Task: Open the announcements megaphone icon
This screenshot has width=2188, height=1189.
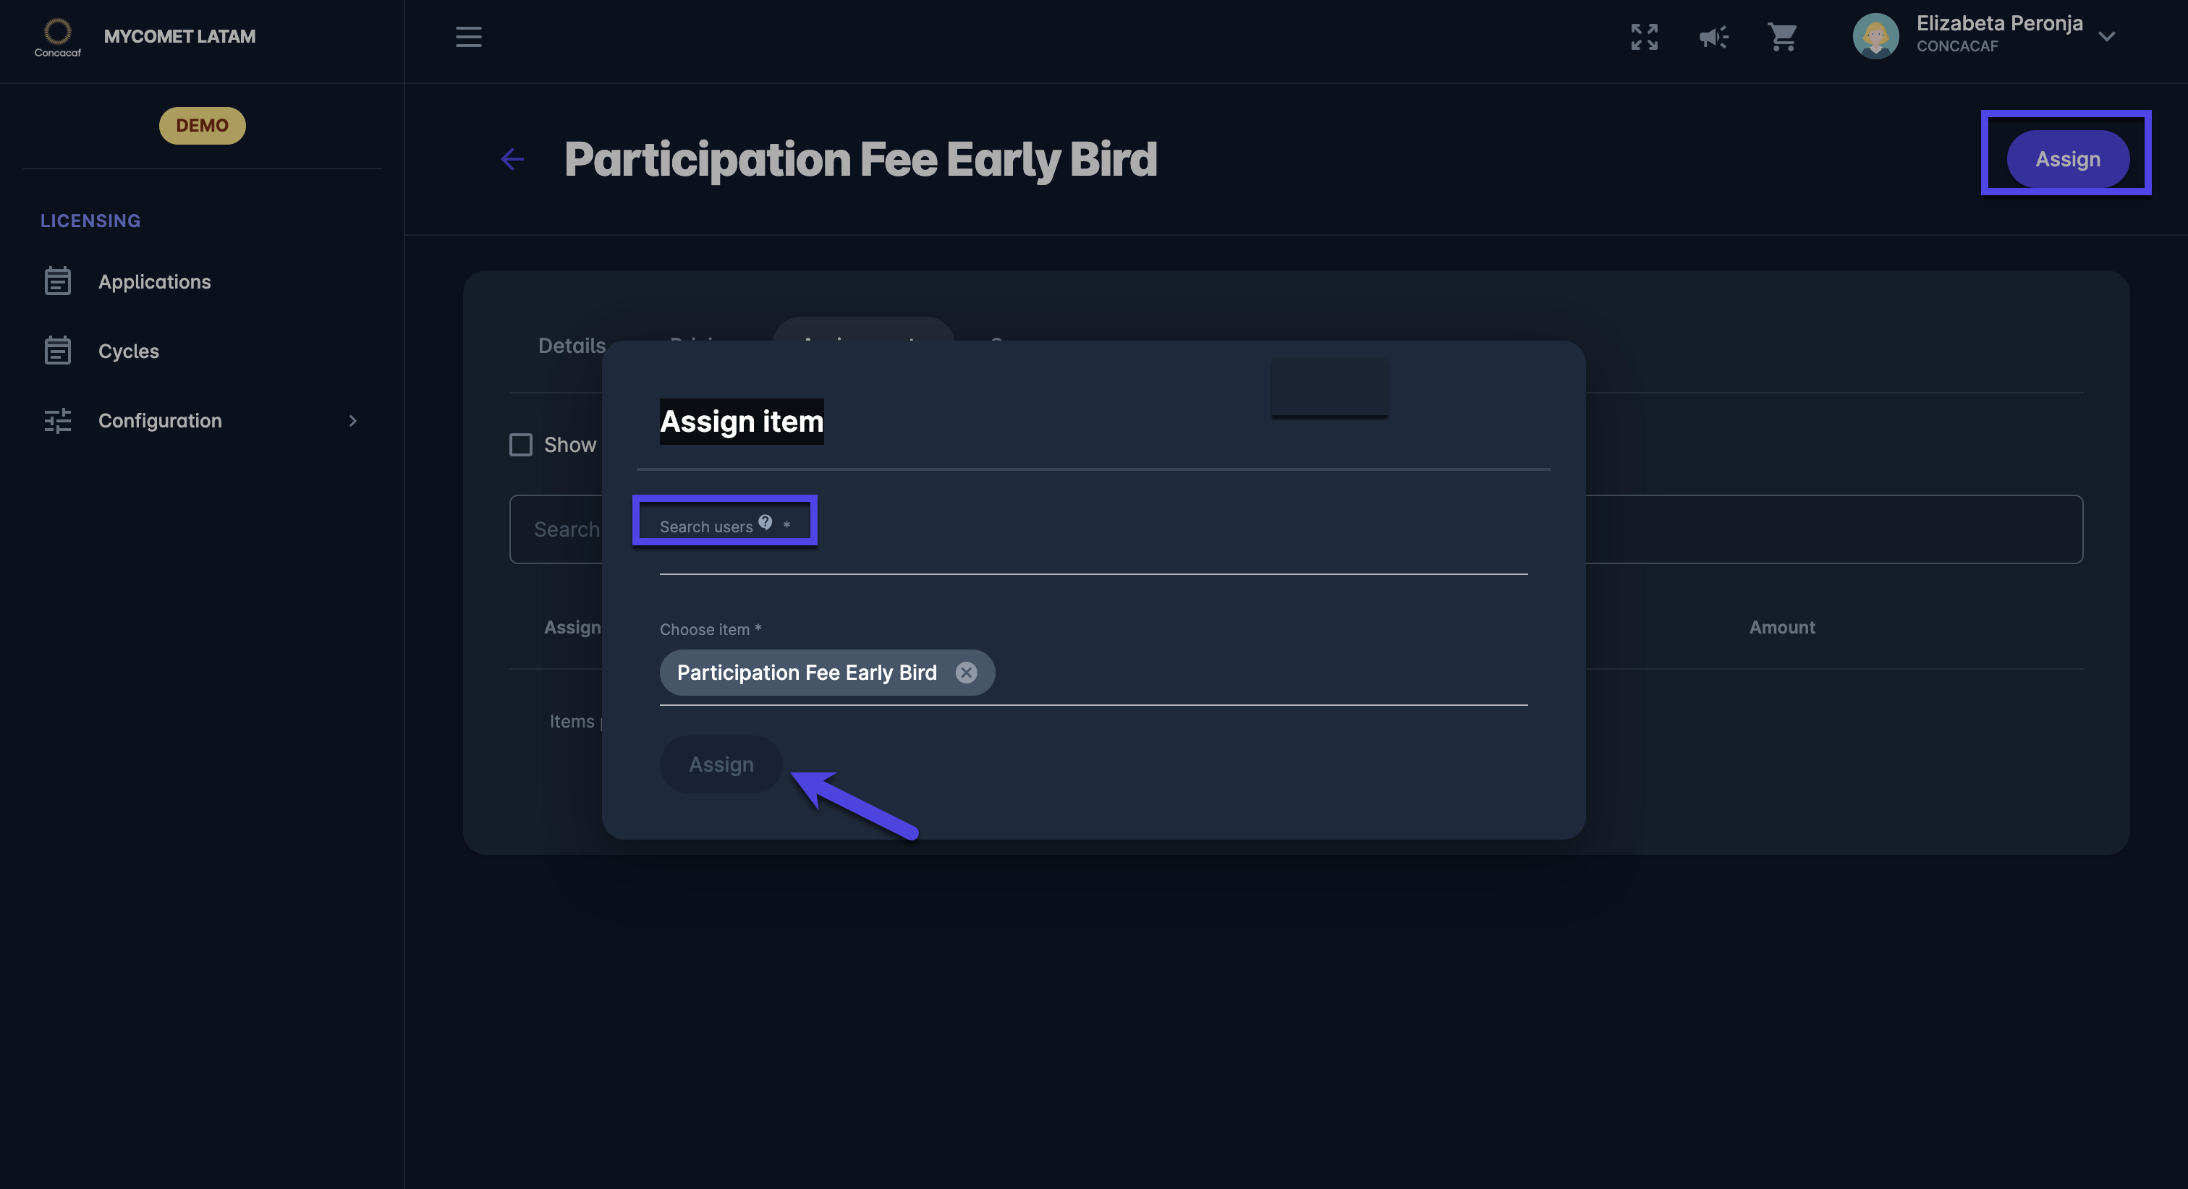Action: [1713, 36]
